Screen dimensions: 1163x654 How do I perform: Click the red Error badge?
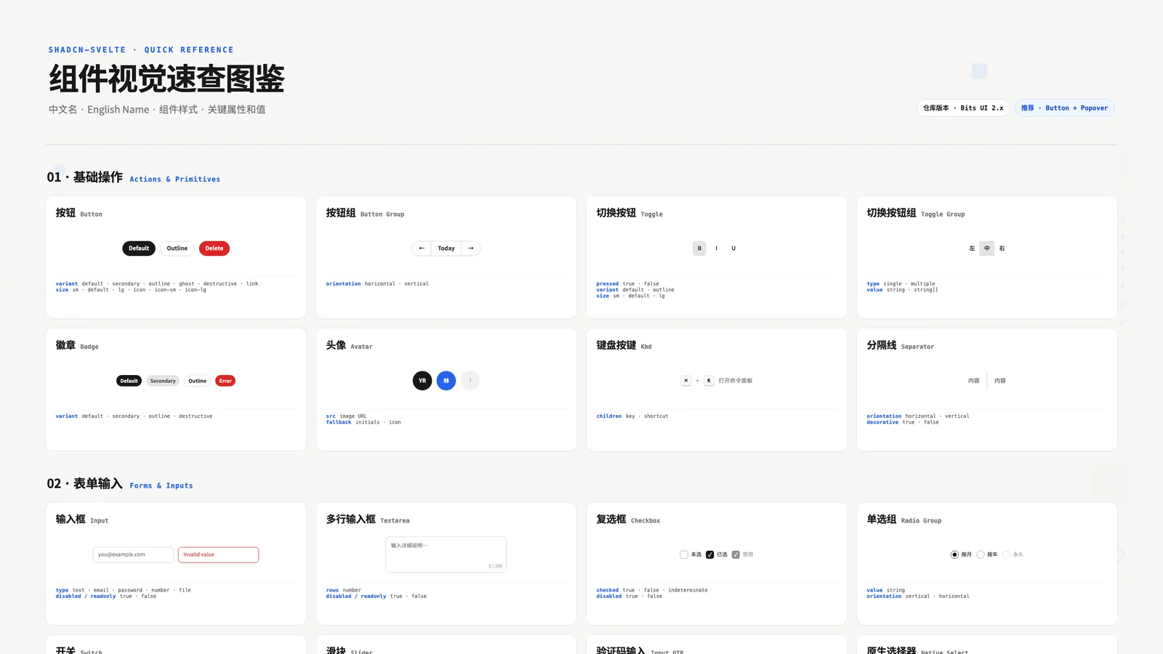[225, 381]
